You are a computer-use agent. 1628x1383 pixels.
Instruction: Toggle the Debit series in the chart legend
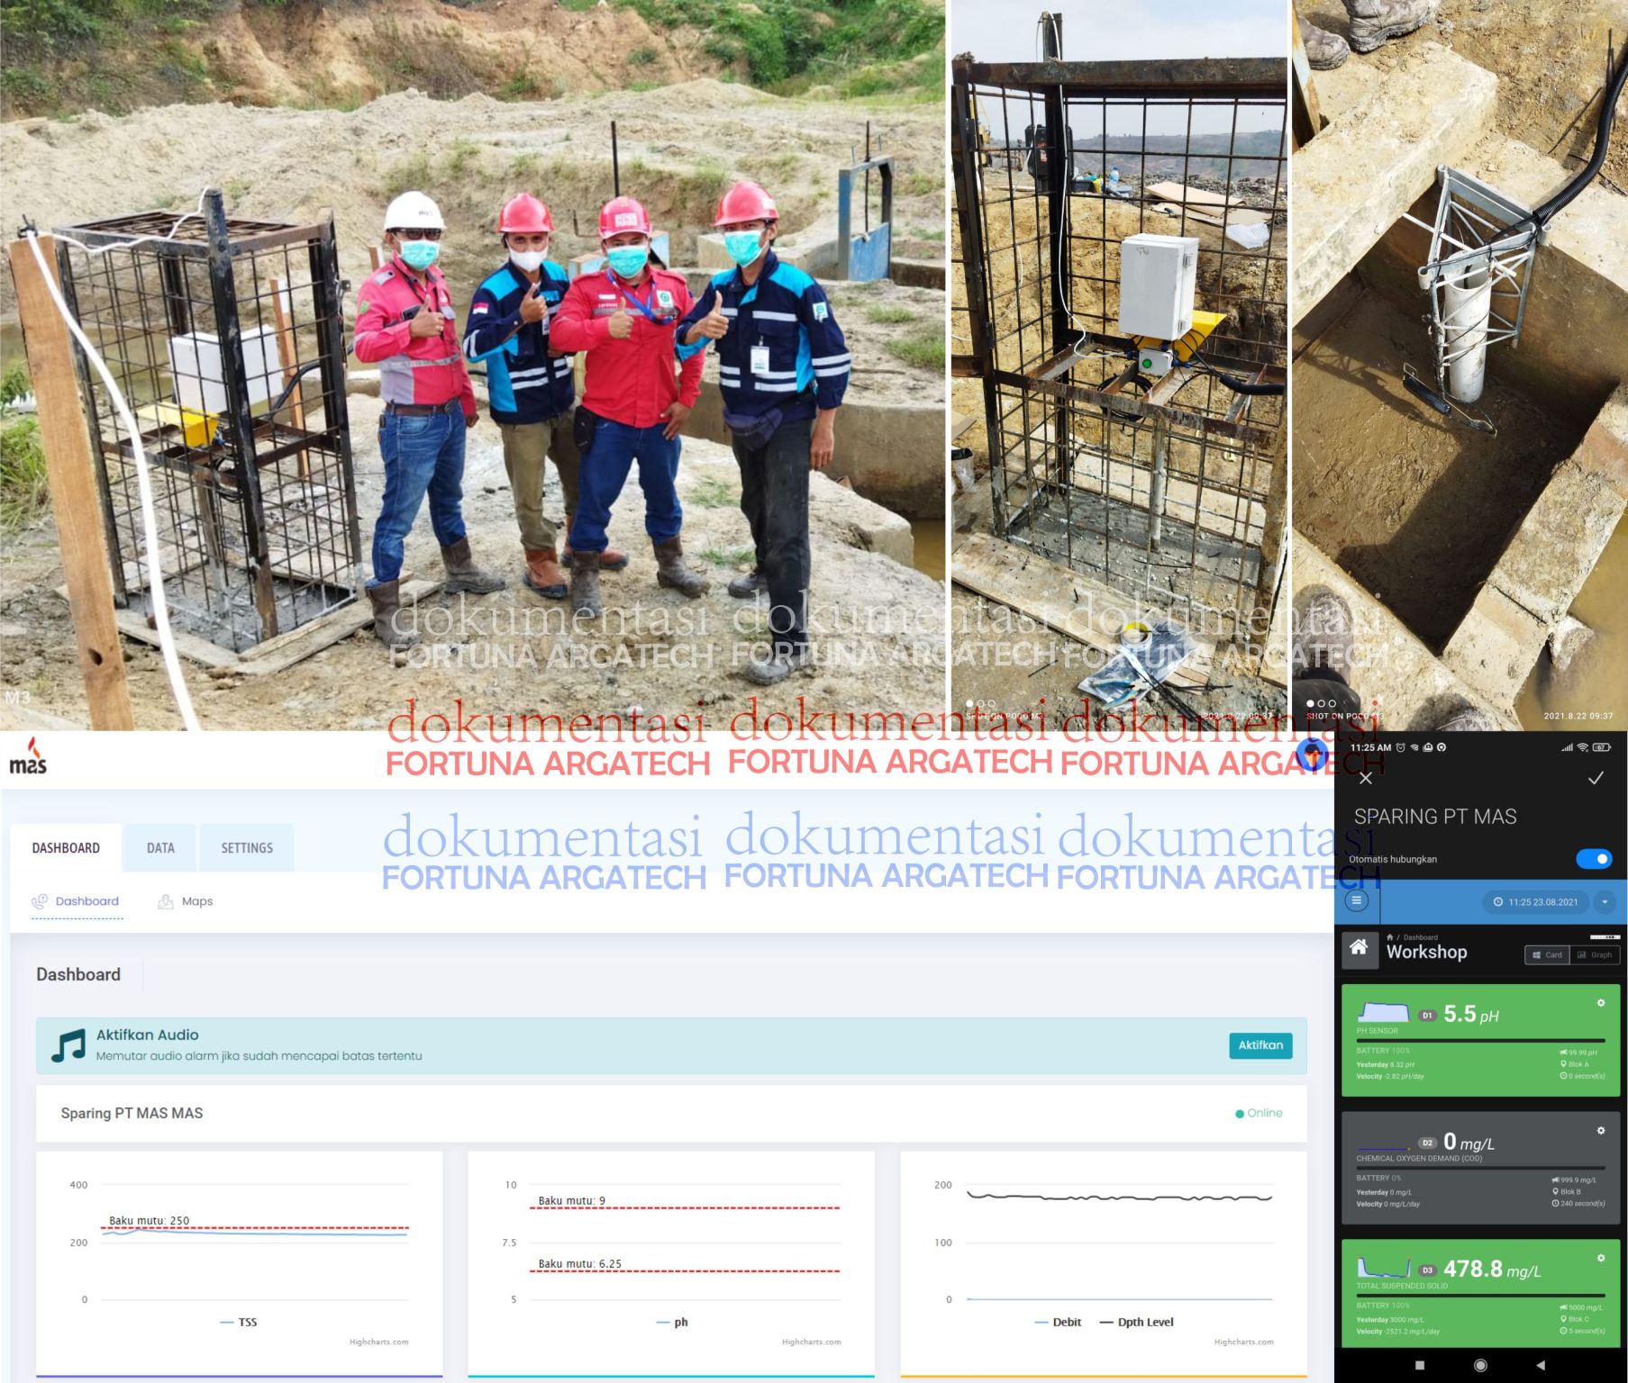click(1058, 1322)
